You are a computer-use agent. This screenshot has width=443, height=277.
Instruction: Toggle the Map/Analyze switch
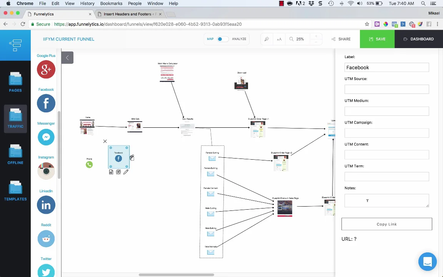(223, 39)
